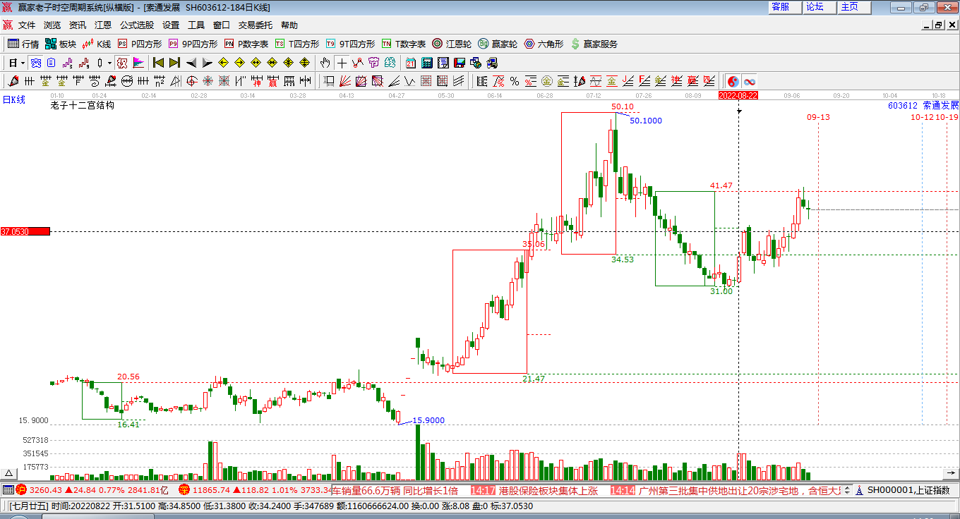Click the 客服 customer service button
This screenshot has height=519, width=960.
[785, 7]
